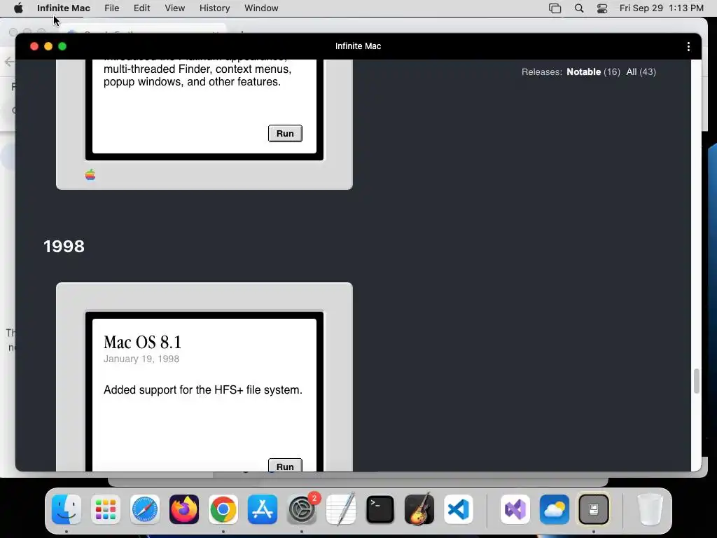Open the Edit menu
The height and width of the screenshot is (538, 717).
point(141,8)
